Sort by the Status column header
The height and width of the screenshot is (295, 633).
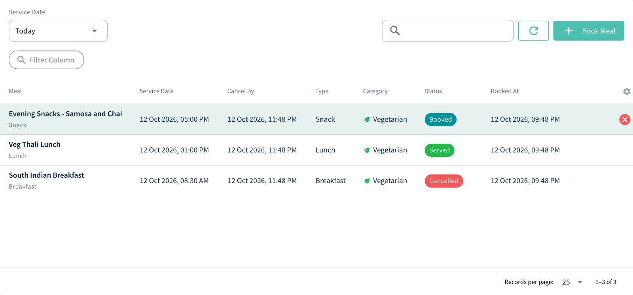coord(433,91)
